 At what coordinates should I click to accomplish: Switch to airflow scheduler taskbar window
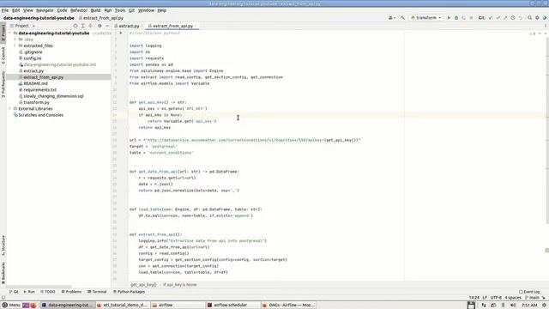coord(232,306)
